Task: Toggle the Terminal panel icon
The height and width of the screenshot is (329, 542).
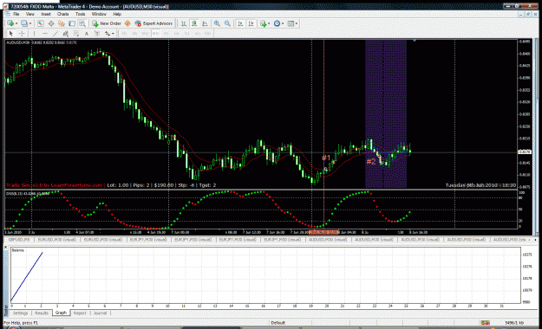Action: [72, 23]
